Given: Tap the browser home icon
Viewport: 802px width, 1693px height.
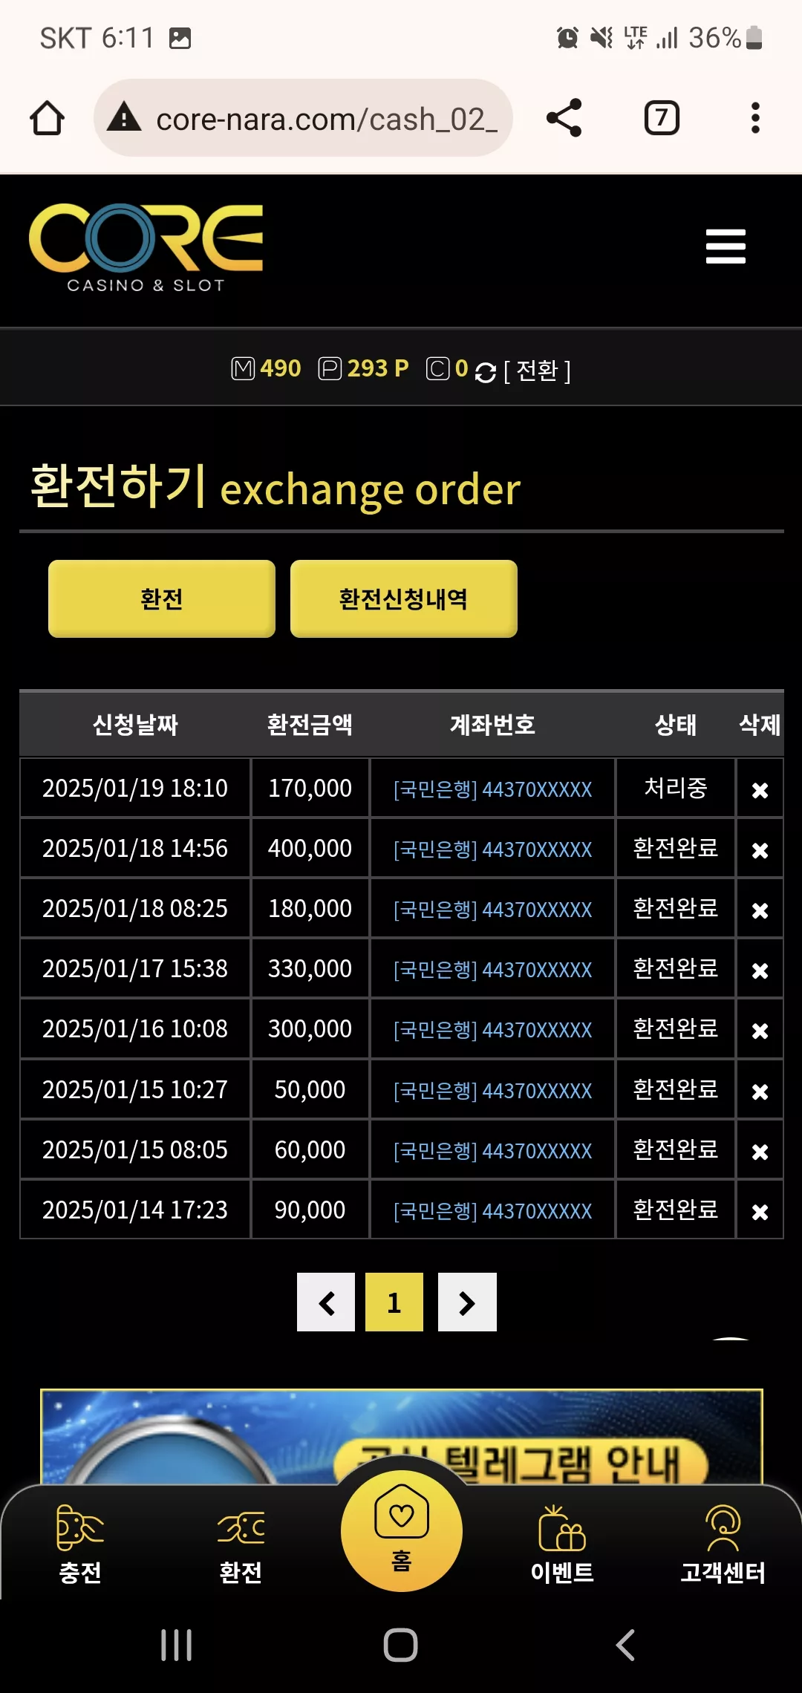Looking at the screenshot, I should click(47, 118).
